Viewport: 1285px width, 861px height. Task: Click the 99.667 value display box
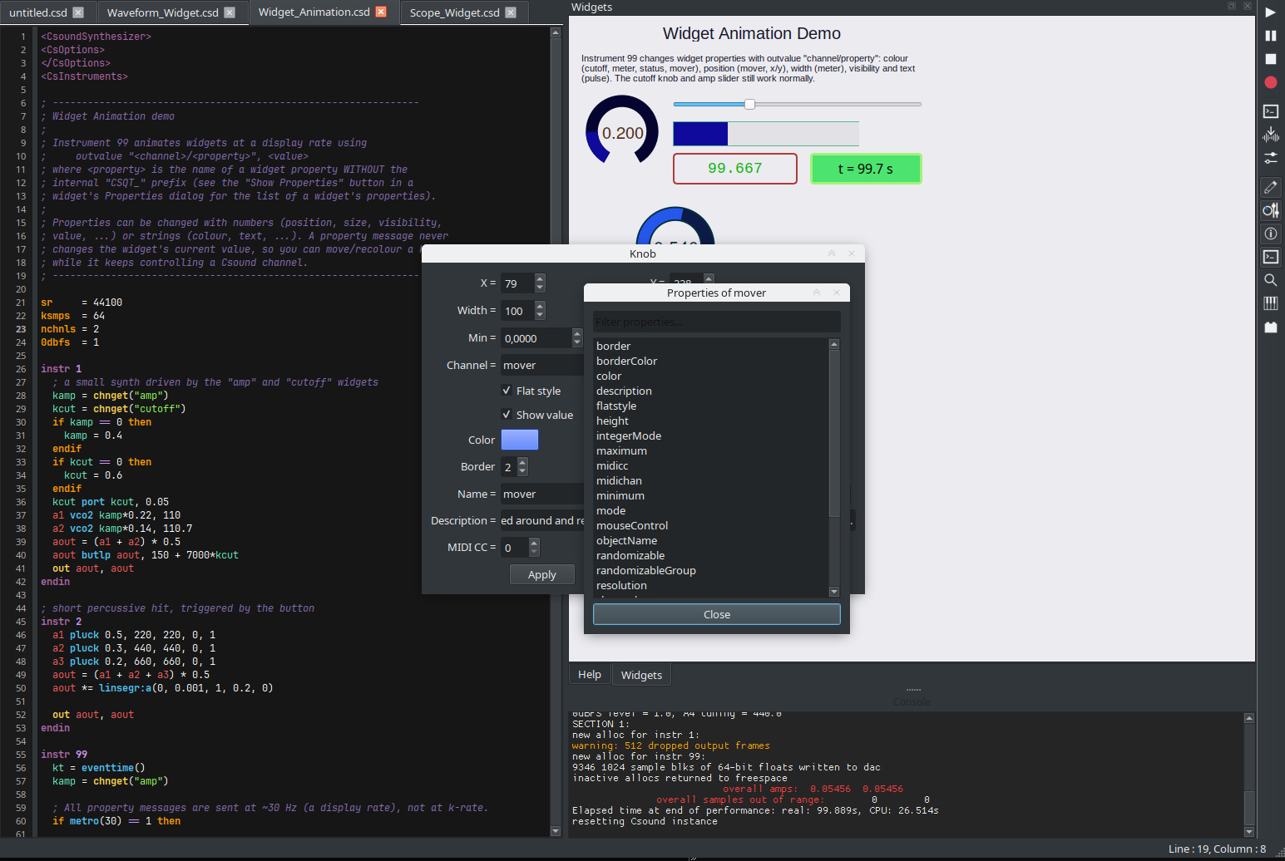coord(735,169)
